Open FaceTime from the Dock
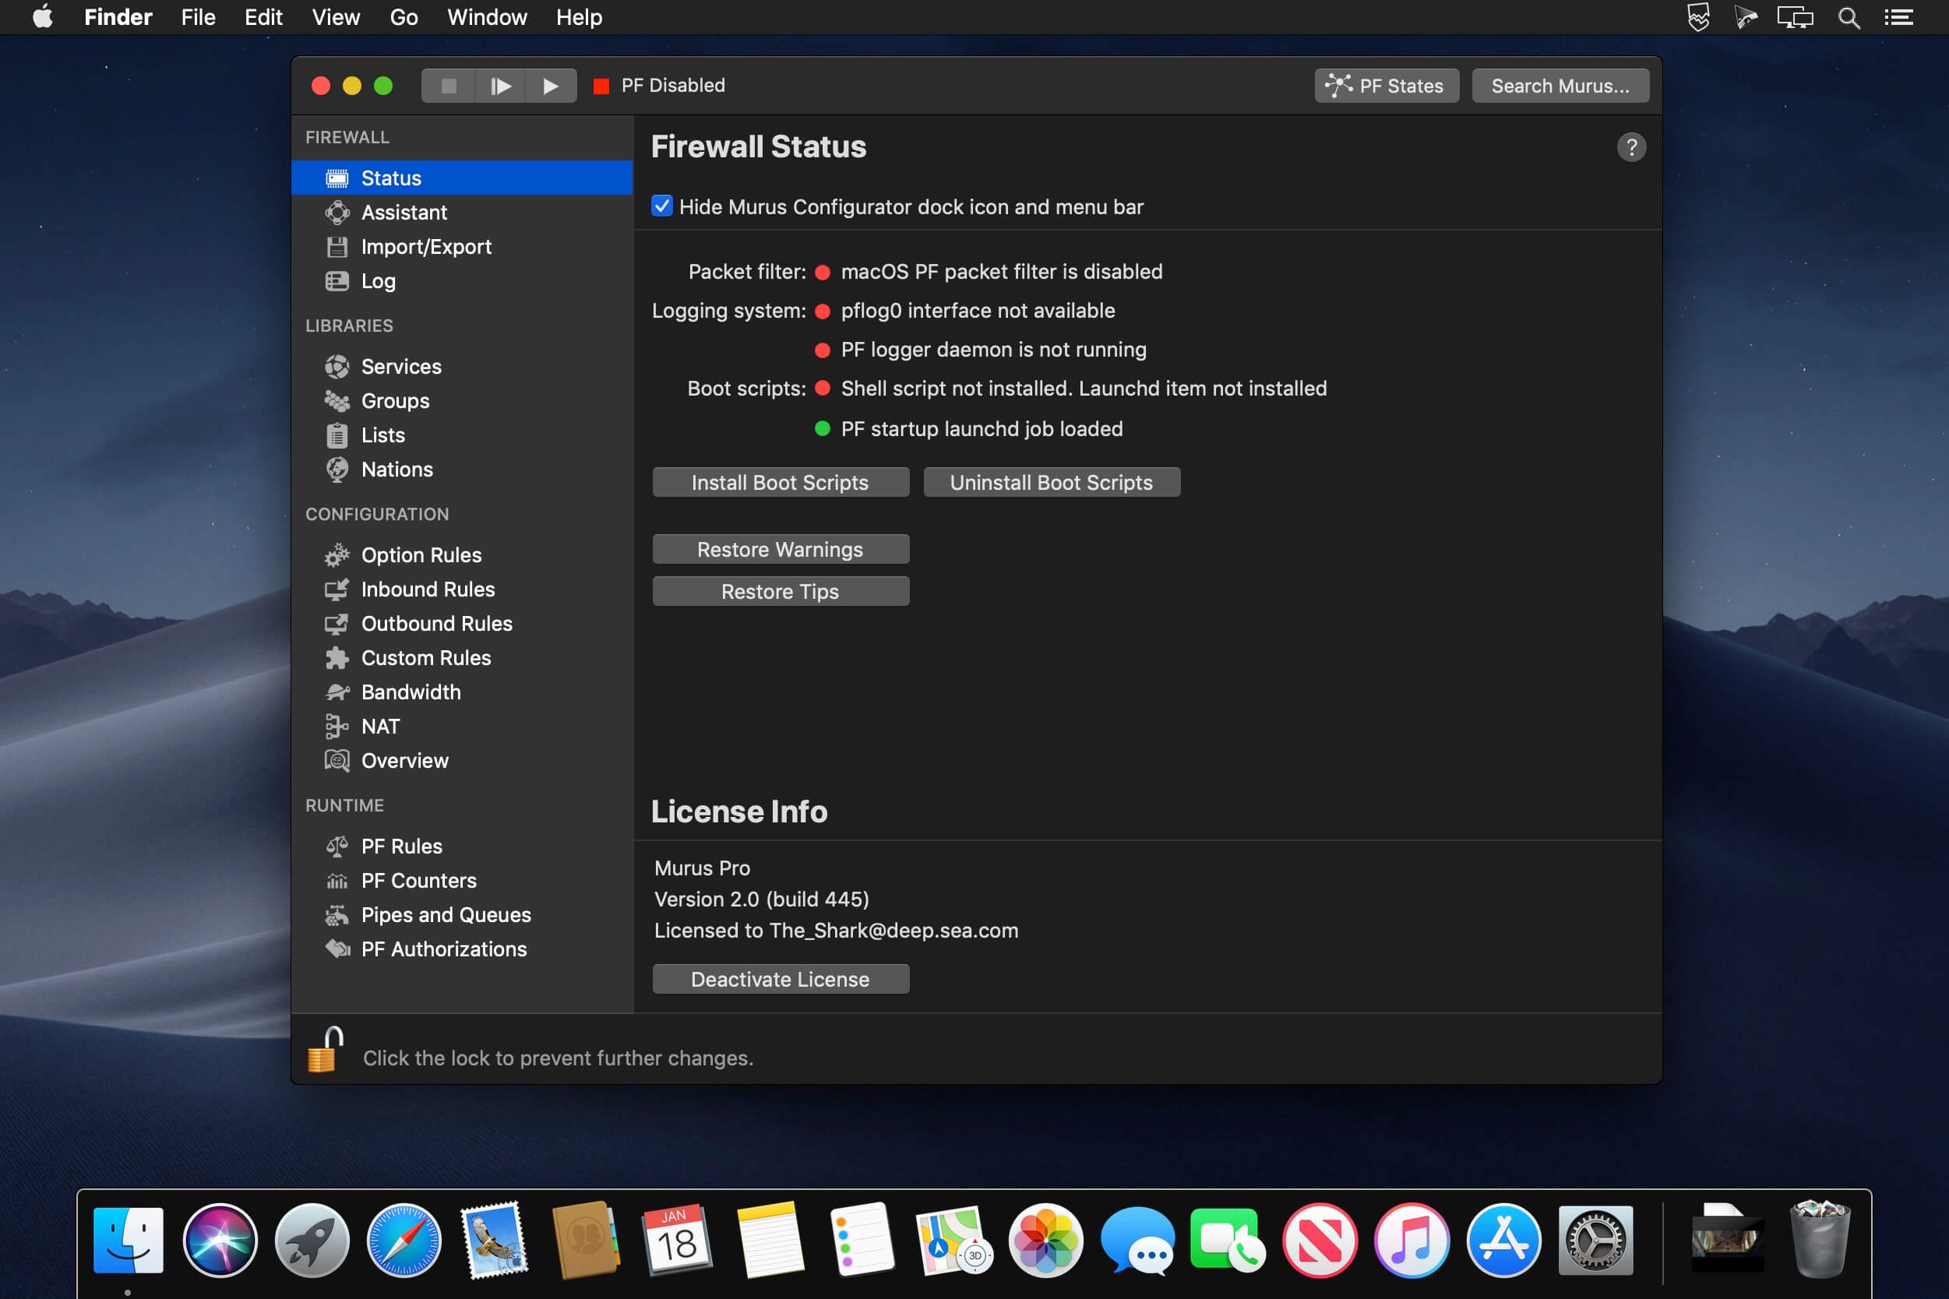The width and height of the screenshot is (1949, 1299). click(1228, 1240)
